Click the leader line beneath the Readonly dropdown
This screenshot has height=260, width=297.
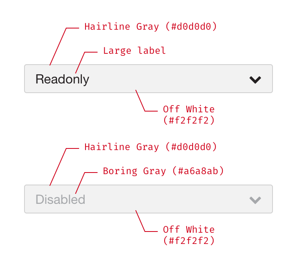tap(140, 100)
